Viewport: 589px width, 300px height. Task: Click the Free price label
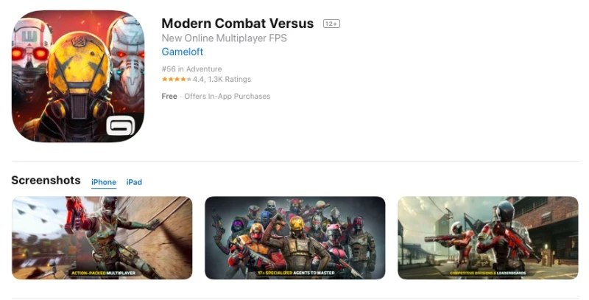(169, 97)
